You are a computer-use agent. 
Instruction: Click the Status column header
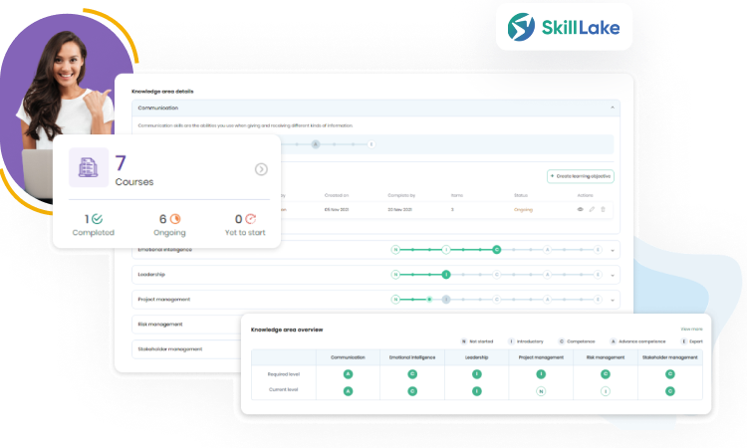pos(521,196)
